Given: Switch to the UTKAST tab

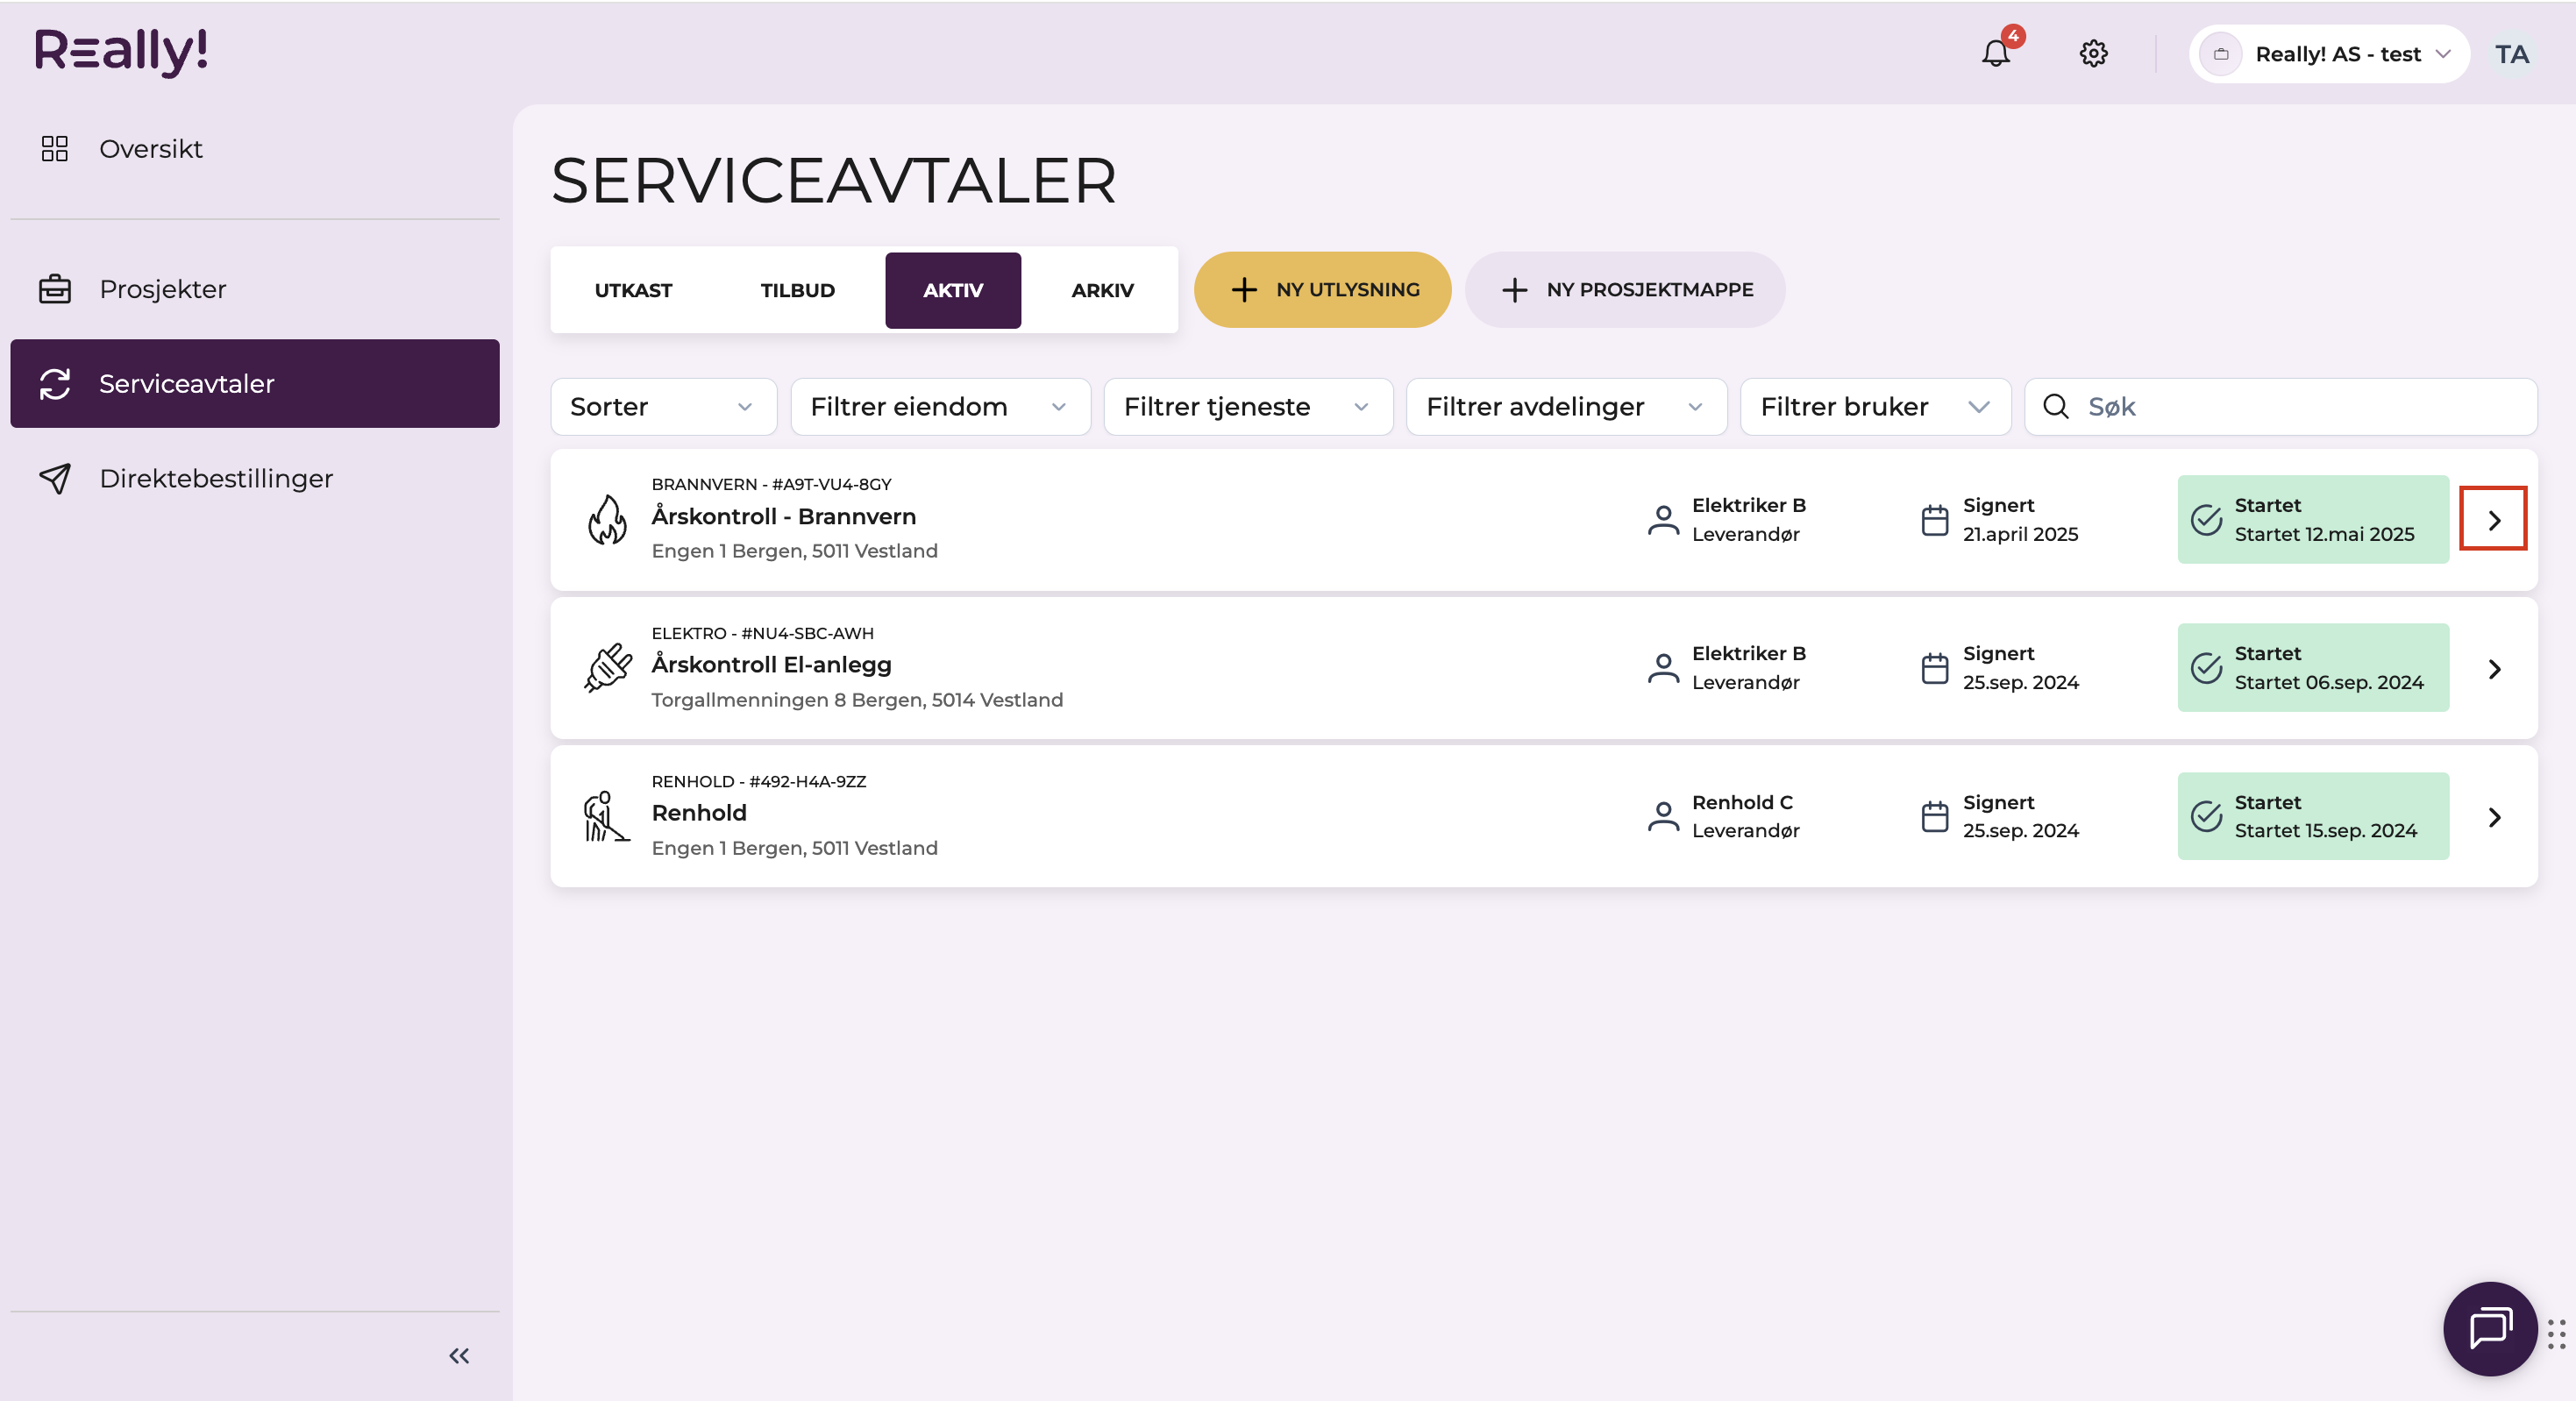Looking at the screenshot, I should click(x=633, y=290).
